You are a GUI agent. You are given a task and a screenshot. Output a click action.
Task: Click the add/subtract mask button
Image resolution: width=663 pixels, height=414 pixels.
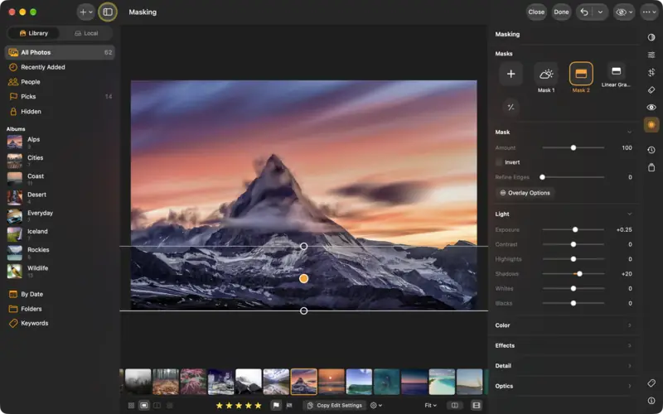click(x=511, y=108)
